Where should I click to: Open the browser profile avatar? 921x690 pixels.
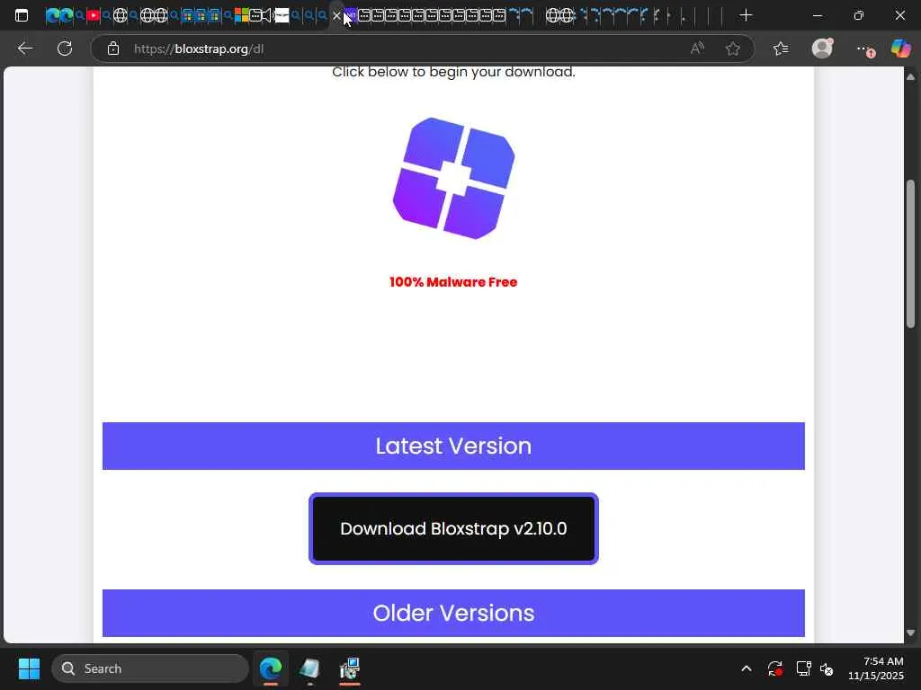coord(822,49)
